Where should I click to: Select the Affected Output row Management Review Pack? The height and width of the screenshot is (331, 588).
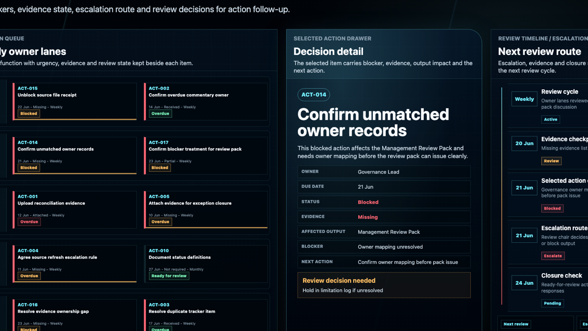click(384, 232)
